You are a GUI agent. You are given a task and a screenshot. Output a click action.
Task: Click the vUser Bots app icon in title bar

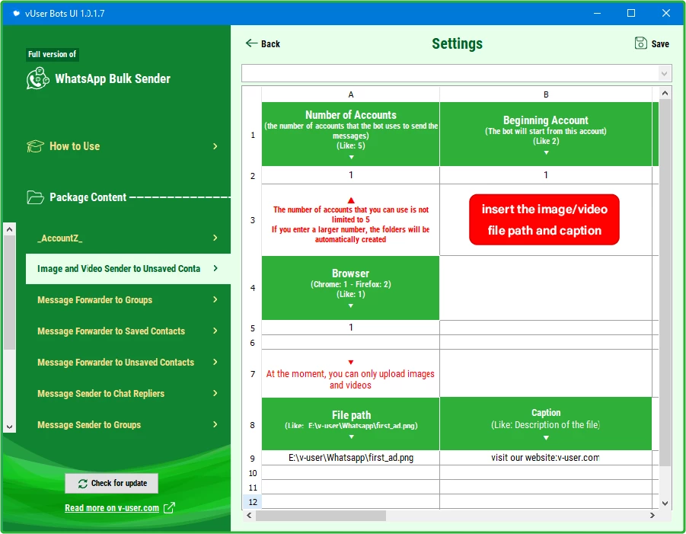tap(16, 13)
